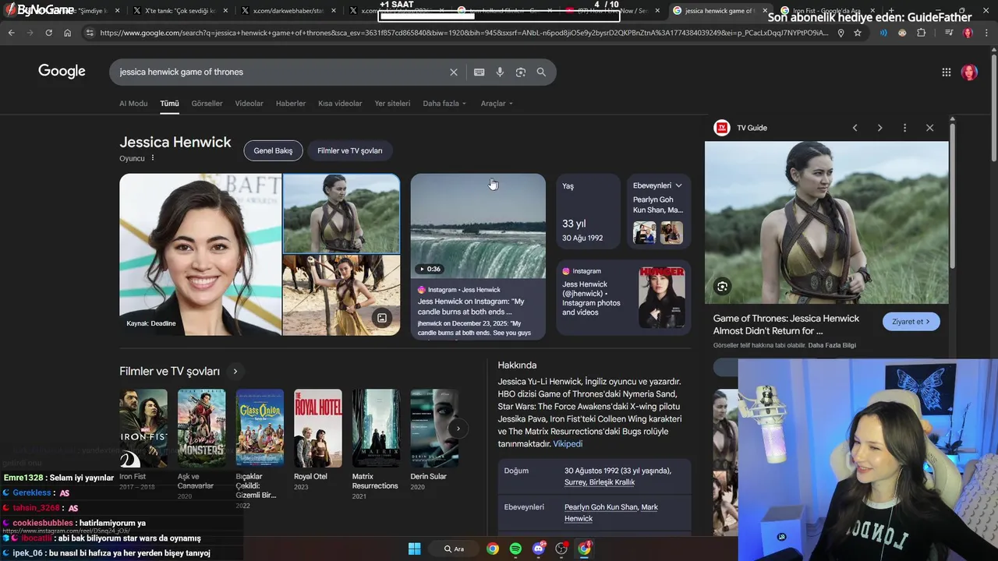Switch to the Iron Fist Google browser tab
Screen dimensions: 998x561
coord(826,11)
